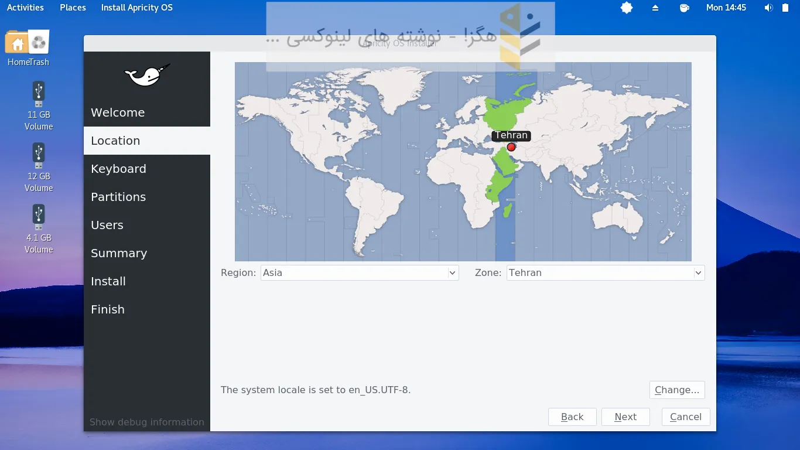Click the red Tehran marker on the map
800x450 pixels.
click(511, 147)
